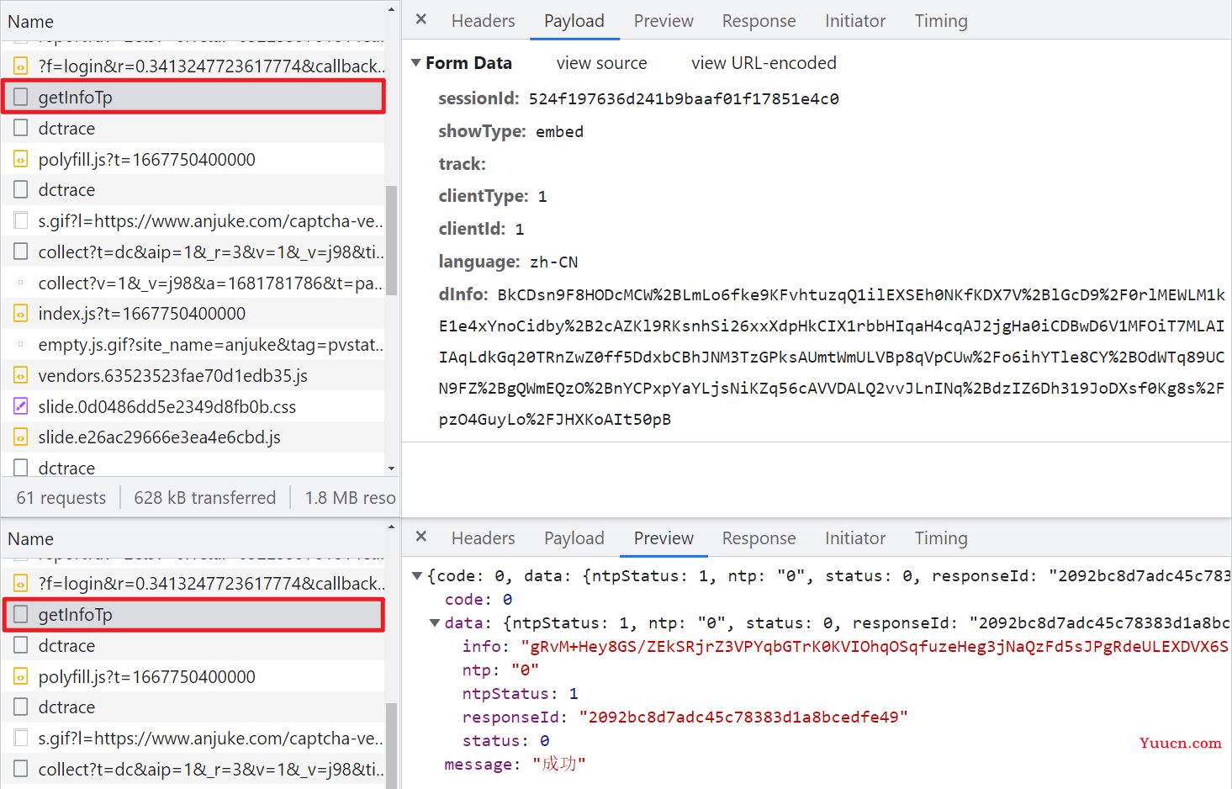Click script icon of slide.e26ac29666e3ea4e6cbd.js

click(21, 437)
